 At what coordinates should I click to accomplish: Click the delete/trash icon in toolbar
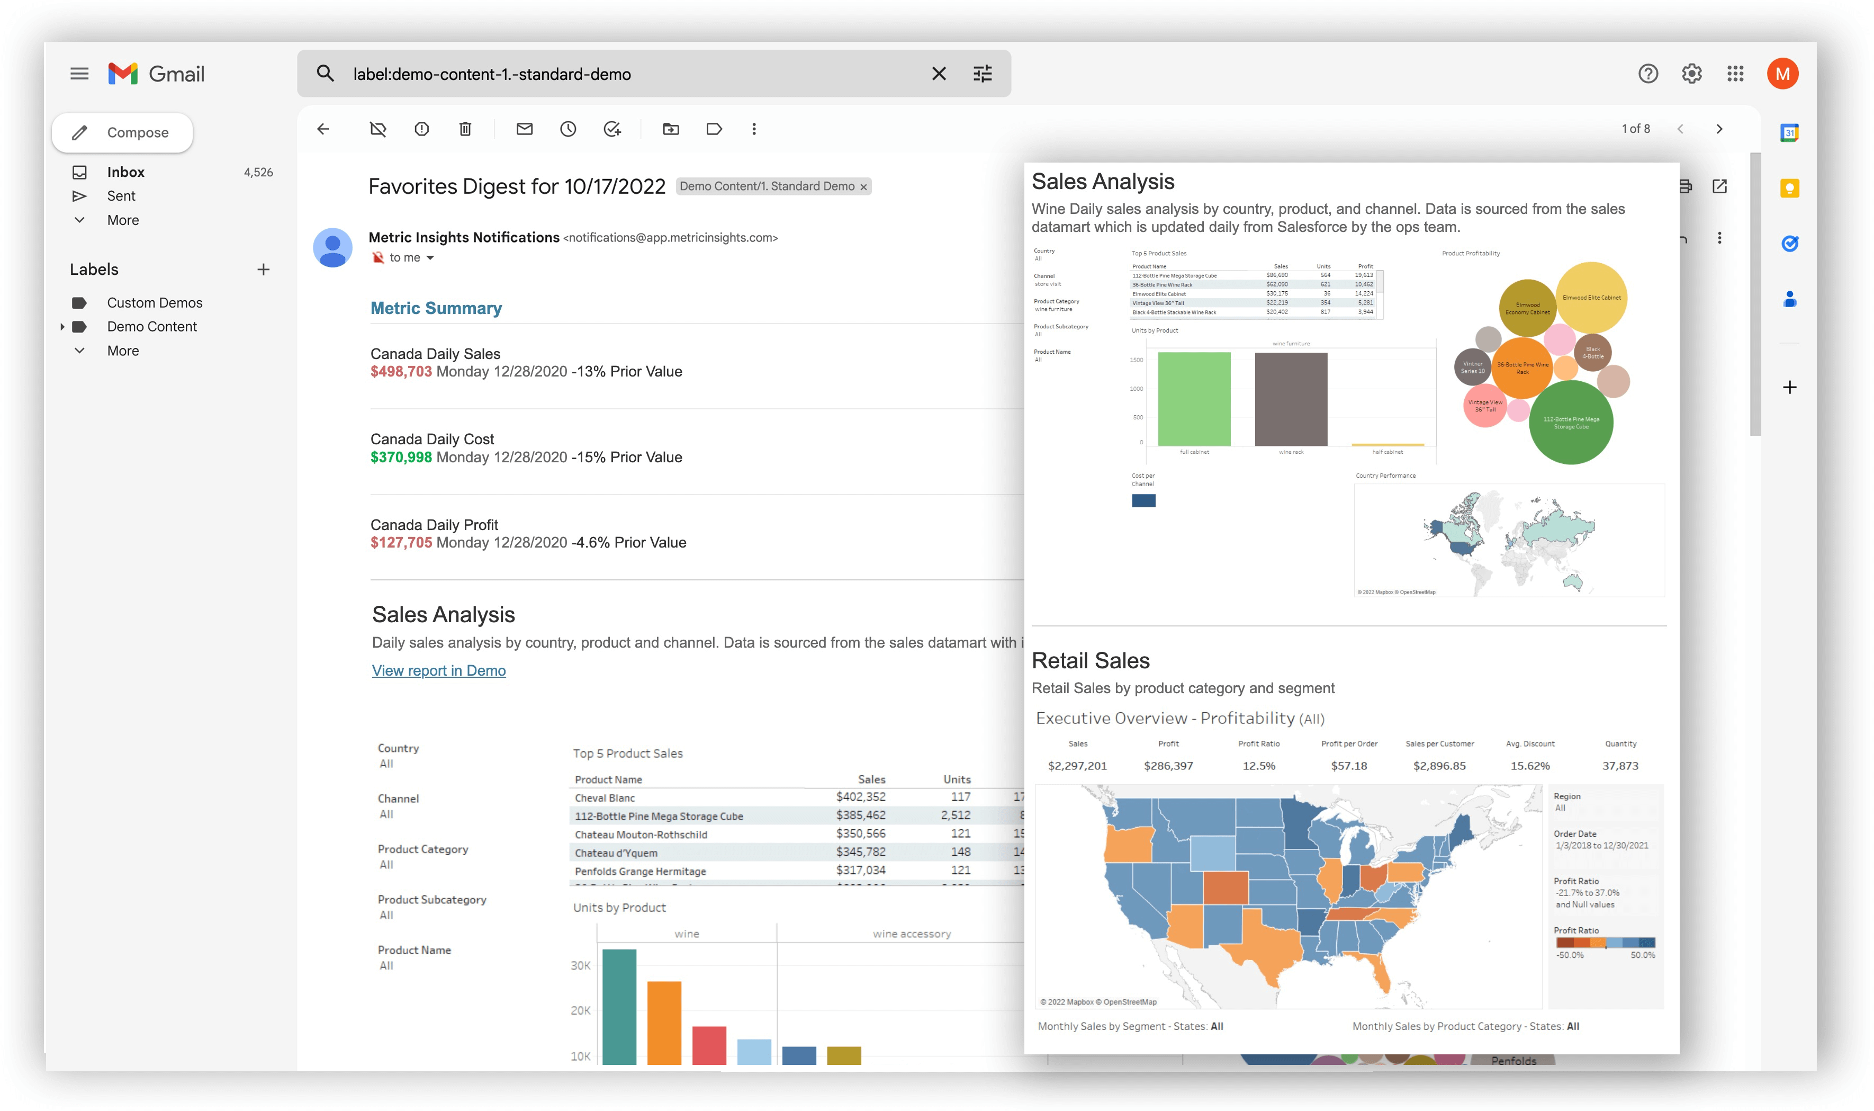(464, 128)
